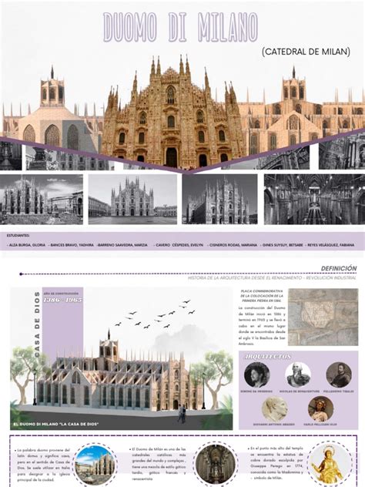The height and width of the screenshot is (487, 365).
Task: Click the vertical "CASA DE DIOS" text
Action: coord(37,324)
